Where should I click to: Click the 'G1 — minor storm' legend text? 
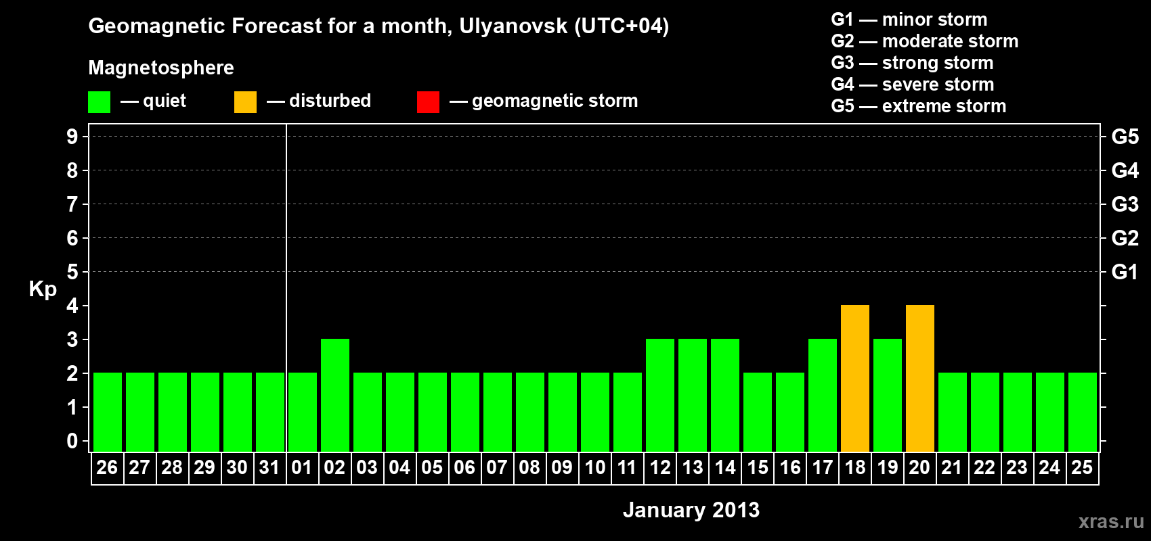pos(909,20)
